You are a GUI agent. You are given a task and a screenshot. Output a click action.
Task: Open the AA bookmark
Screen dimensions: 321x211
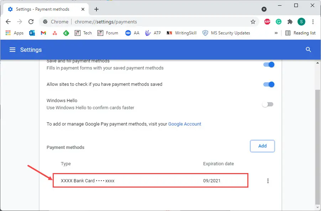pyautogui.click(x=132, y=33)
